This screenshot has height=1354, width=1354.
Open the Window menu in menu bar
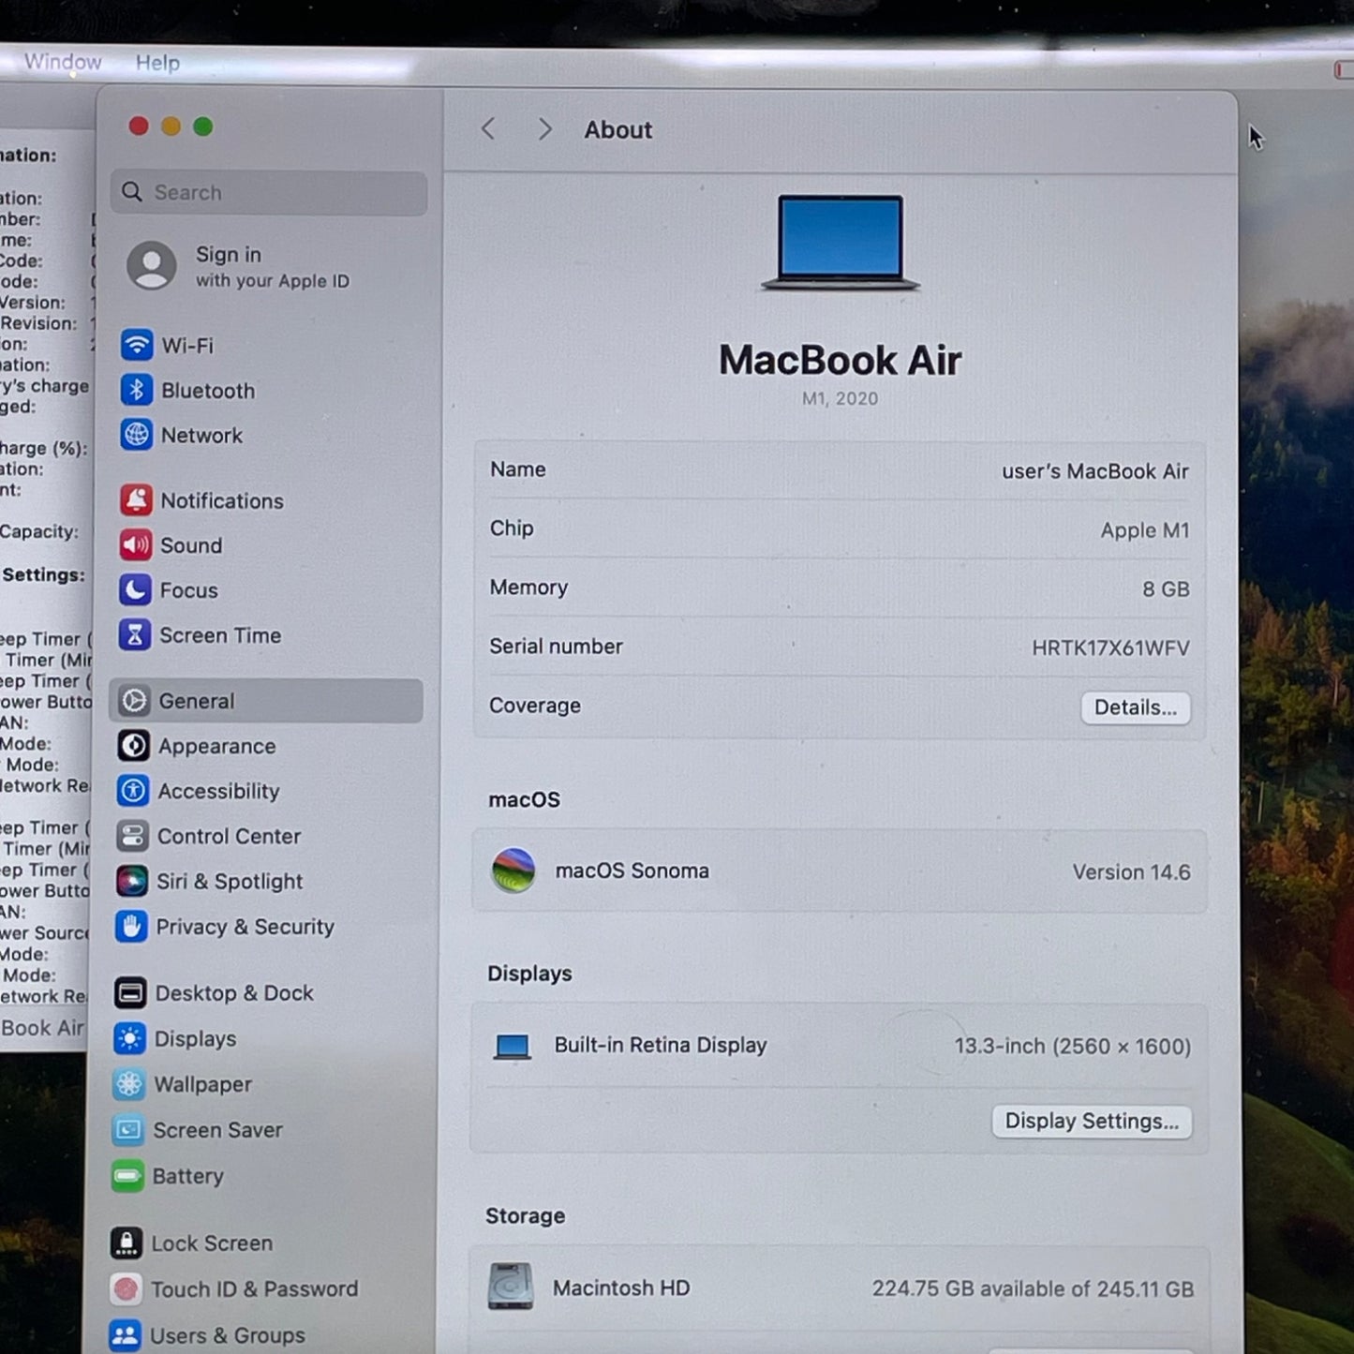(63, 62)
